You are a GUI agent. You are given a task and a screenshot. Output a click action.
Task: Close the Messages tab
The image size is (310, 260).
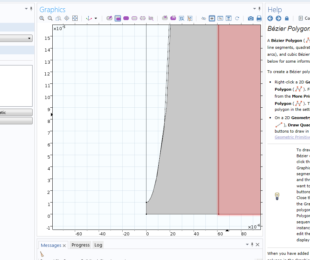[64, 245]
